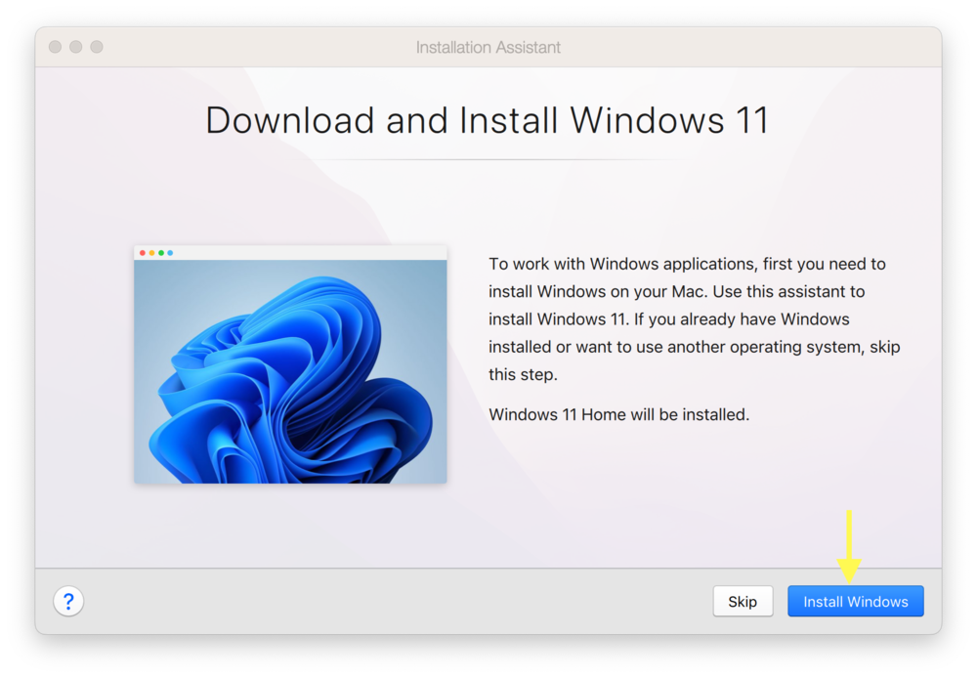Click Install Windows
977x678 pixels.
click(855, 601)
